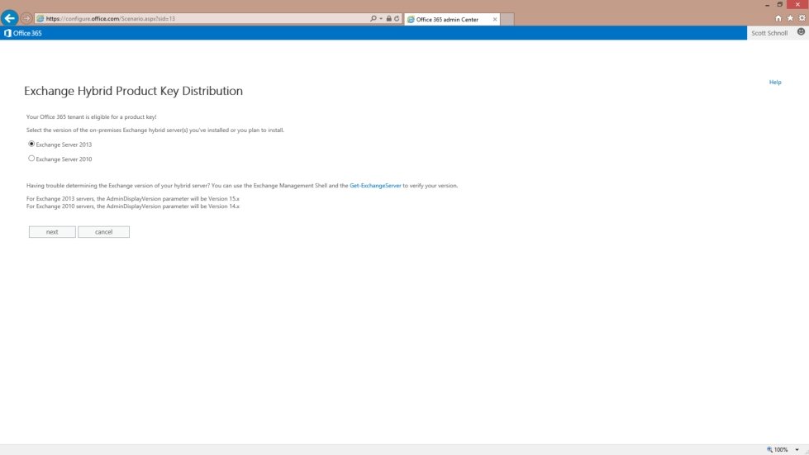Select the Office 365 admin Center tab

[452, 20]
